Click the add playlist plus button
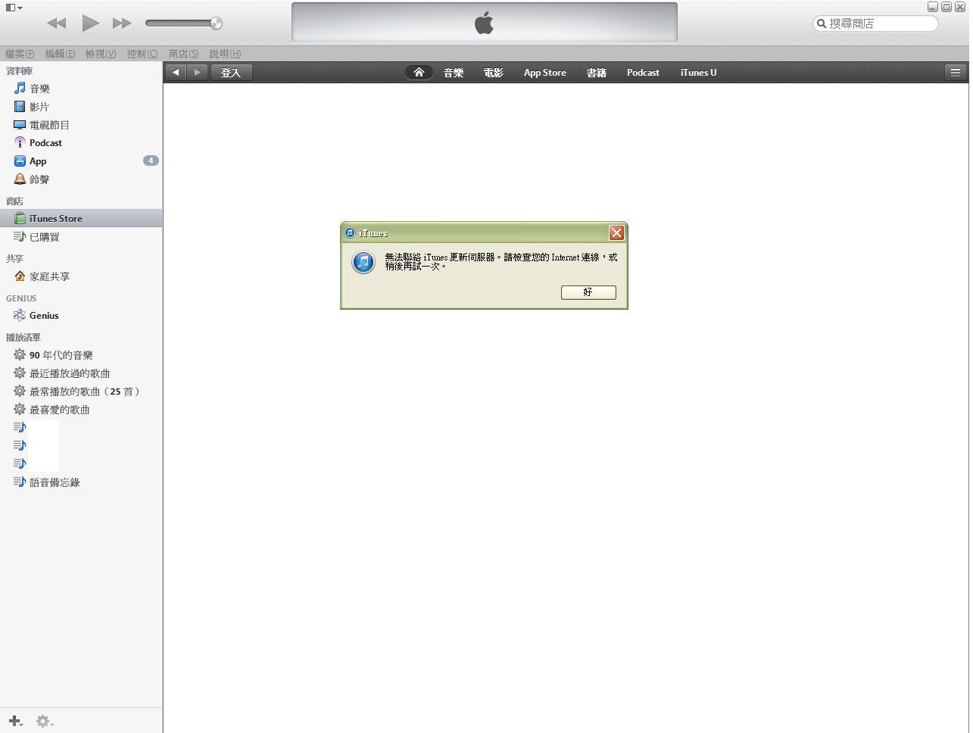This screenshot has width=973, height=733. pyautogui.click(x=15, y=721)
